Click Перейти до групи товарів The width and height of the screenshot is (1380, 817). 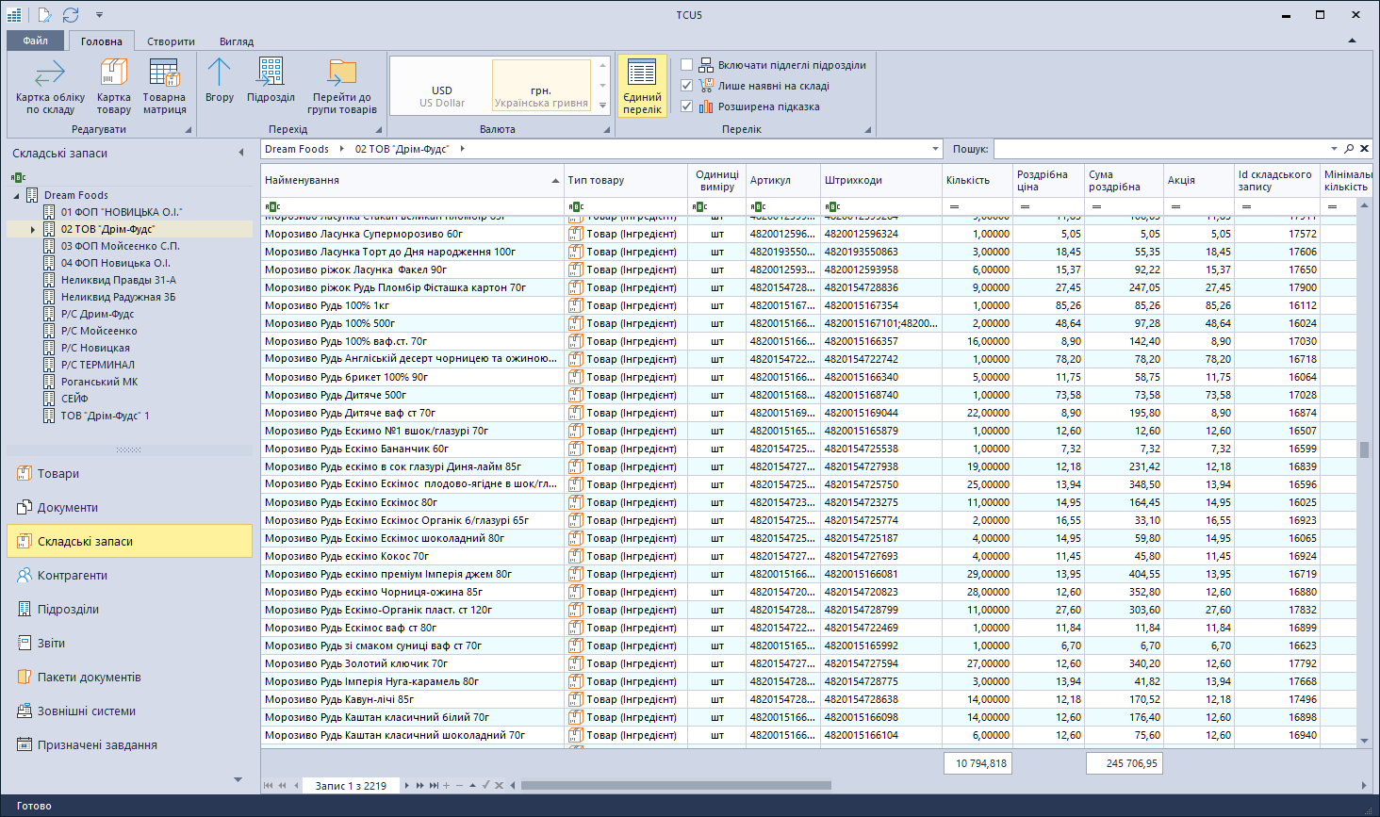click(x=341, y=86)
